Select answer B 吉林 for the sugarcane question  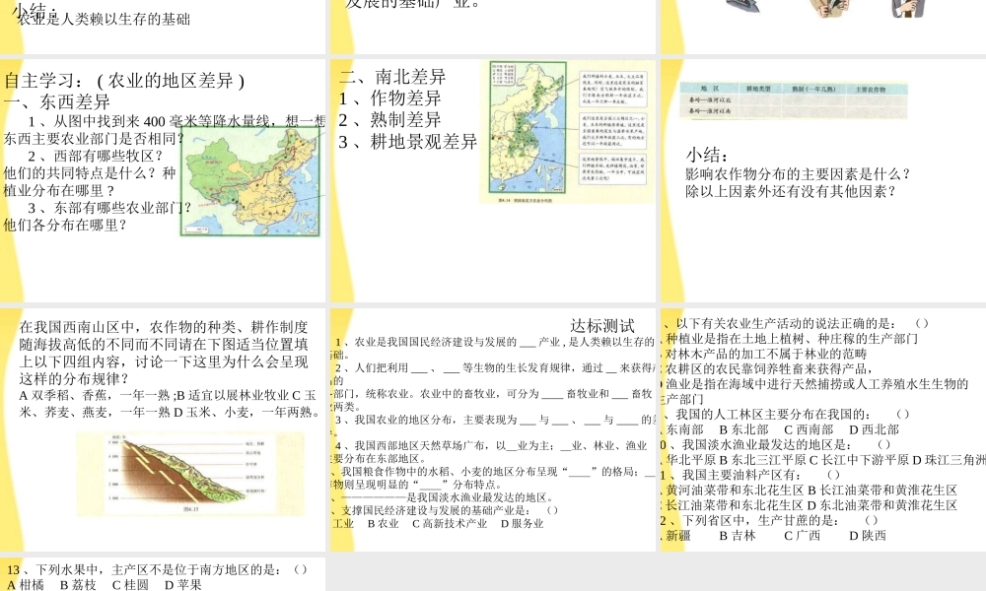click(x=738, y=536)
